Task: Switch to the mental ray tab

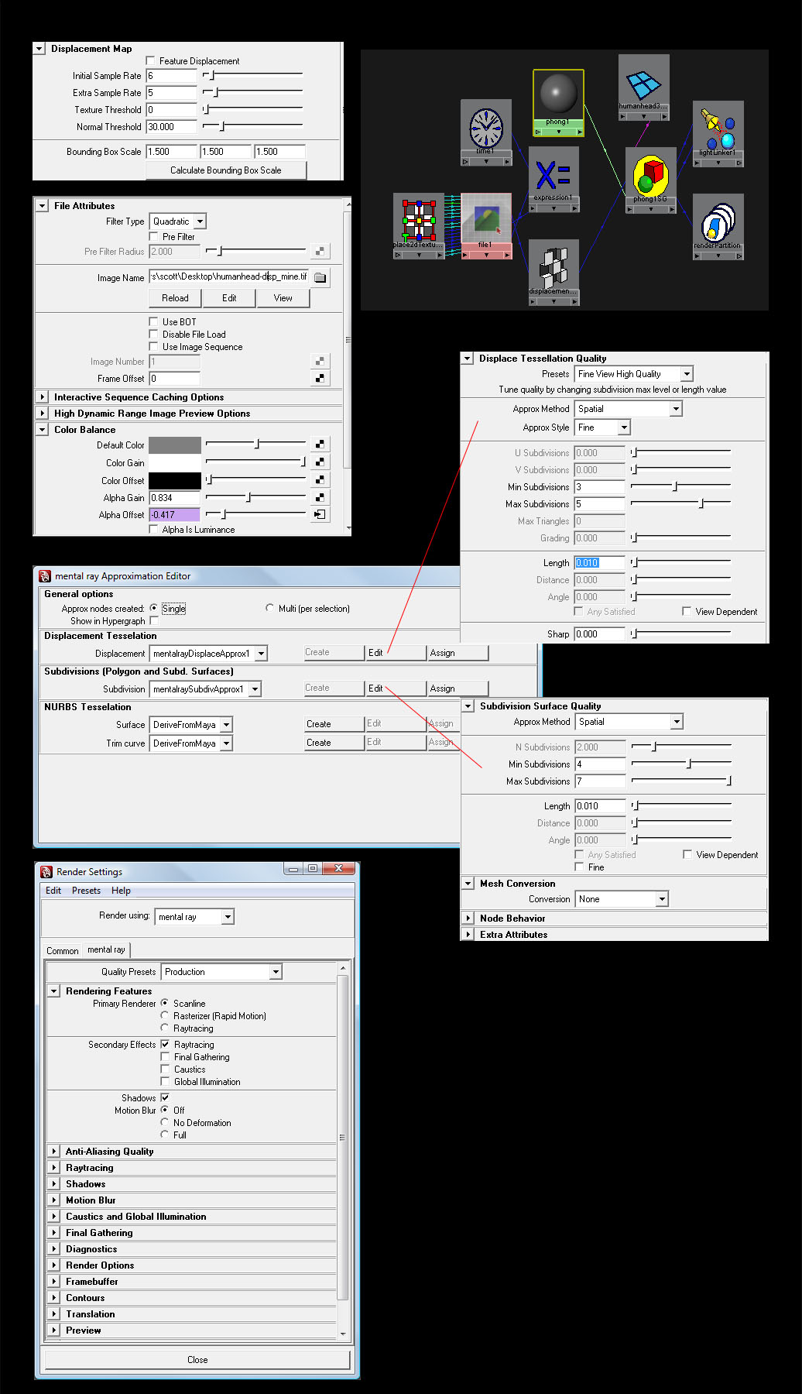Action: [x=106, y=949]
